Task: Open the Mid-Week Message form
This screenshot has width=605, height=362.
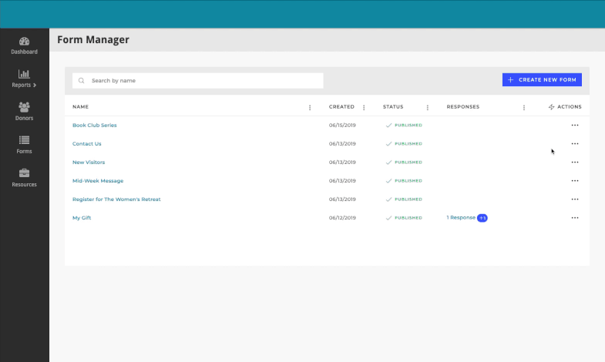Action: click(98, 181)
